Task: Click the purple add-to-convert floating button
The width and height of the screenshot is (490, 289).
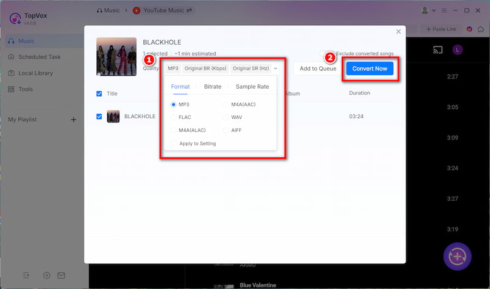Action: click(457, 257)
